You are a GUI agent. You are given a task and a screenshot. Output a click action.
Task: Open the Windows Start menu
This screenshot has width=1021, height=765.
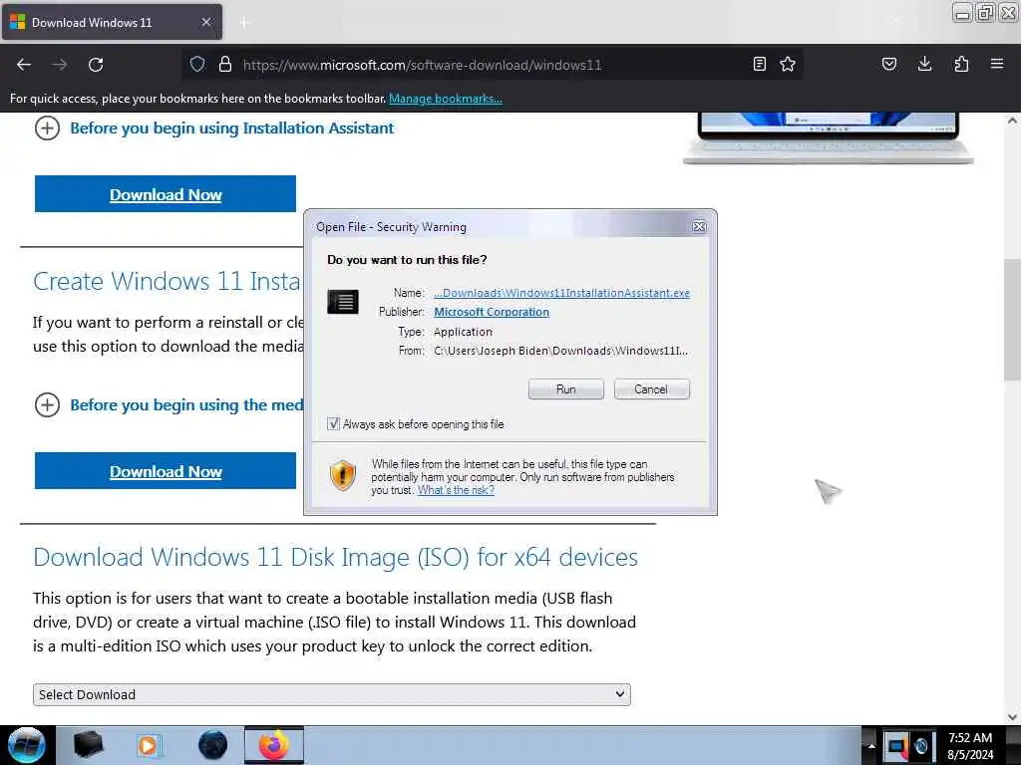pyautogui.click(x=26, y=745)
